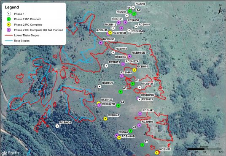Click the white RCBH18 borehole marker
The height and width of the screenshot is (156, 226).
113,52
